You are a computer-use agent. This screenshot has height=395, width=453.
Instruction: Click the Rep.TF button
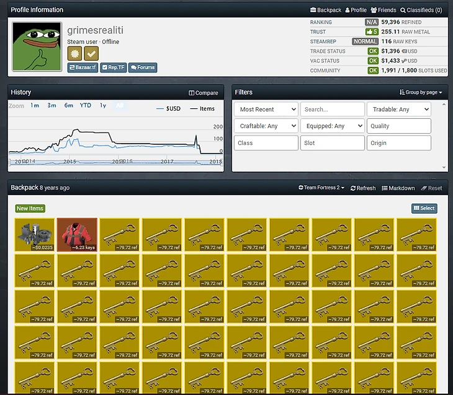pos(113,67)
